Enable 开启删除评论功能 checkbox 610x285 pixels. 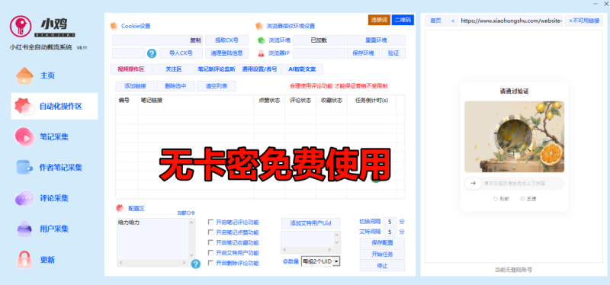(211, 263)
